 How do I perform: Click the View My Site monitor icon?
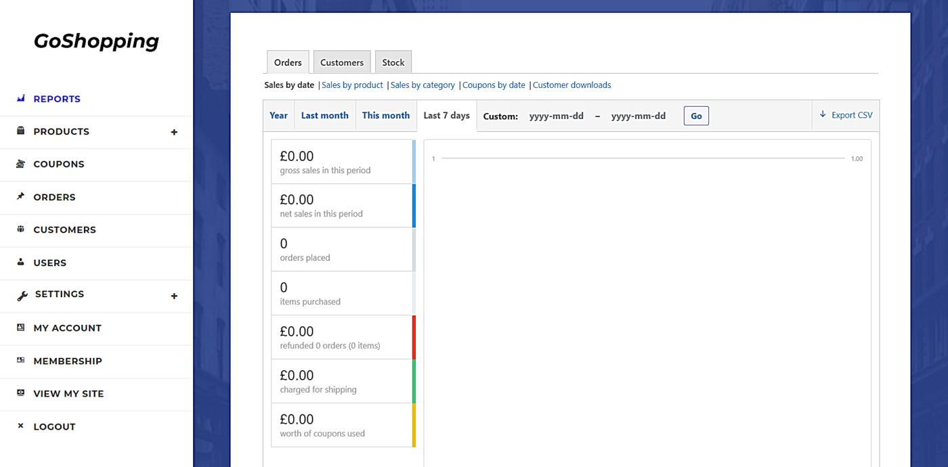tap(20, 393)
